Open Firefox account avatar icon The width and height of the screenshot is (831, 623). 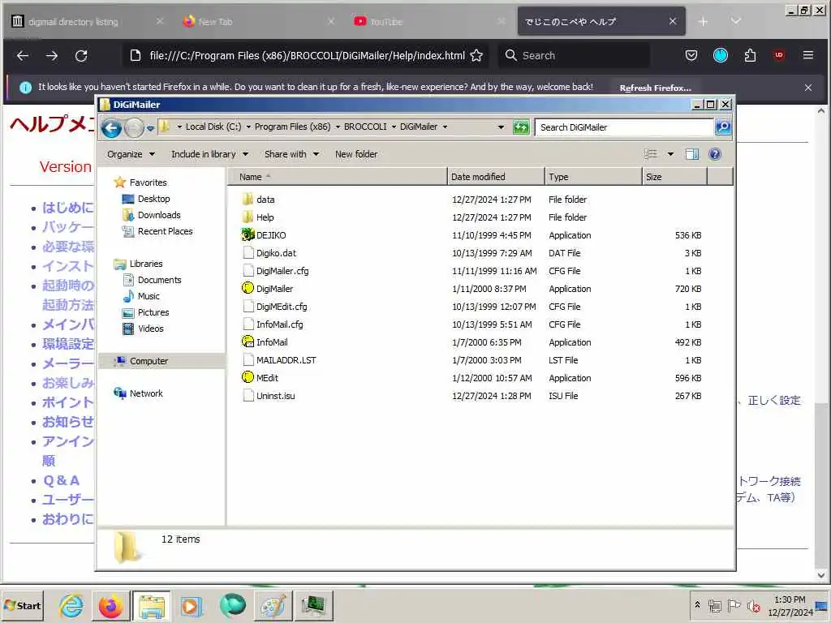tap(721, 55)
